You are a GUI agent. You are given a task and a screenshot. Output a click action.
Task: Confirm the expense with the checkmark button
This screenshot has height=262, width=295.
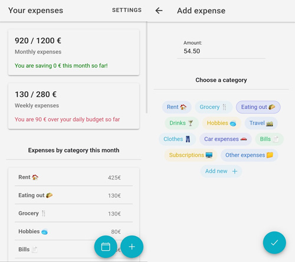tap(274, 243)
